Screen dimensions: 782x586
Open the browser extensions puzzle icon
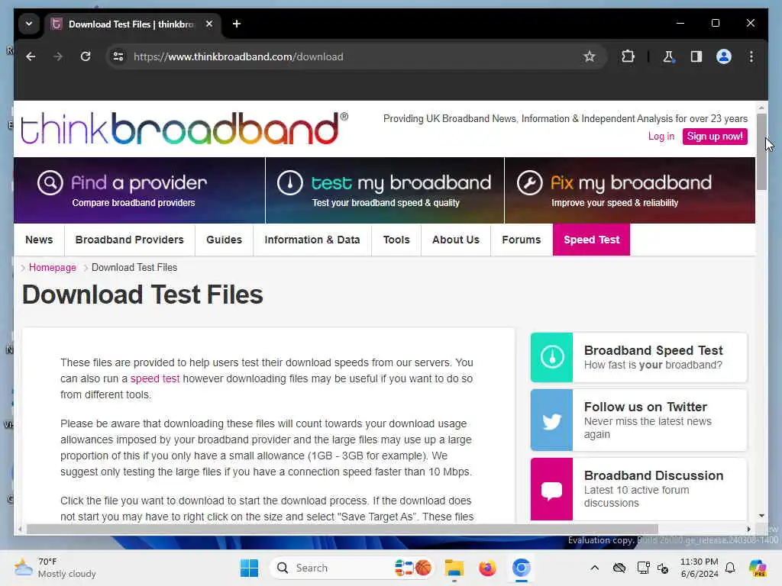(x=628, y=56)
